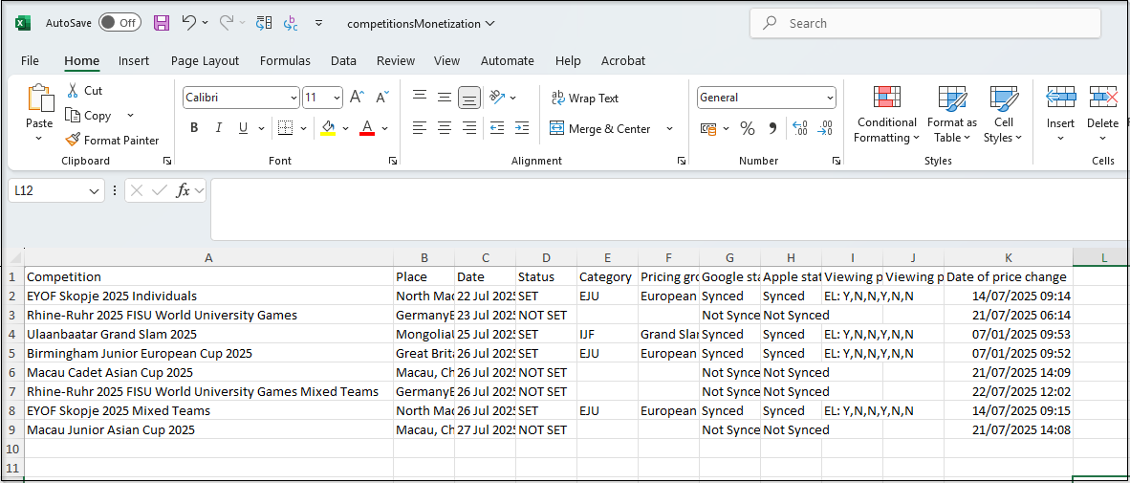This screenshot has height=483, width=1130.
Task: Open the Calibri font name dropdown
Action: tap(293, 98)
